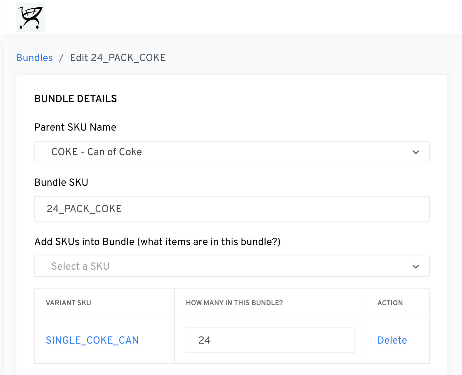Focus the Bundle SKU field containing 24_PACK_COKE

coord(231,209)
